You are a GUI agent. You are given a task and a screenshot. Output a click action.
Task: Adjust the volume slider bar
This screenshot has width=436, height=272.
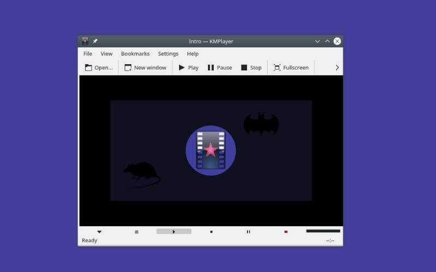[323, 231]
